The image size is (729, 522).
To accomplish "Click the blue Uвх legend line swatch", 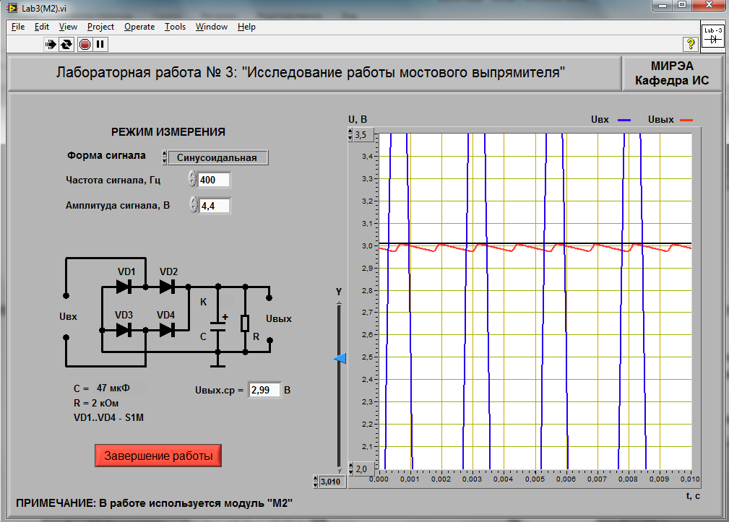I will point(624,121).
